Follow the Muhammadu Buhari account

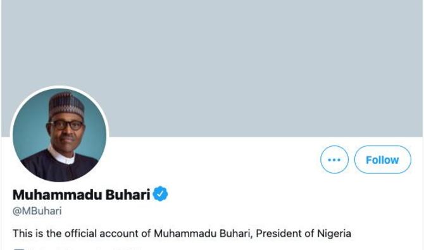383,159
